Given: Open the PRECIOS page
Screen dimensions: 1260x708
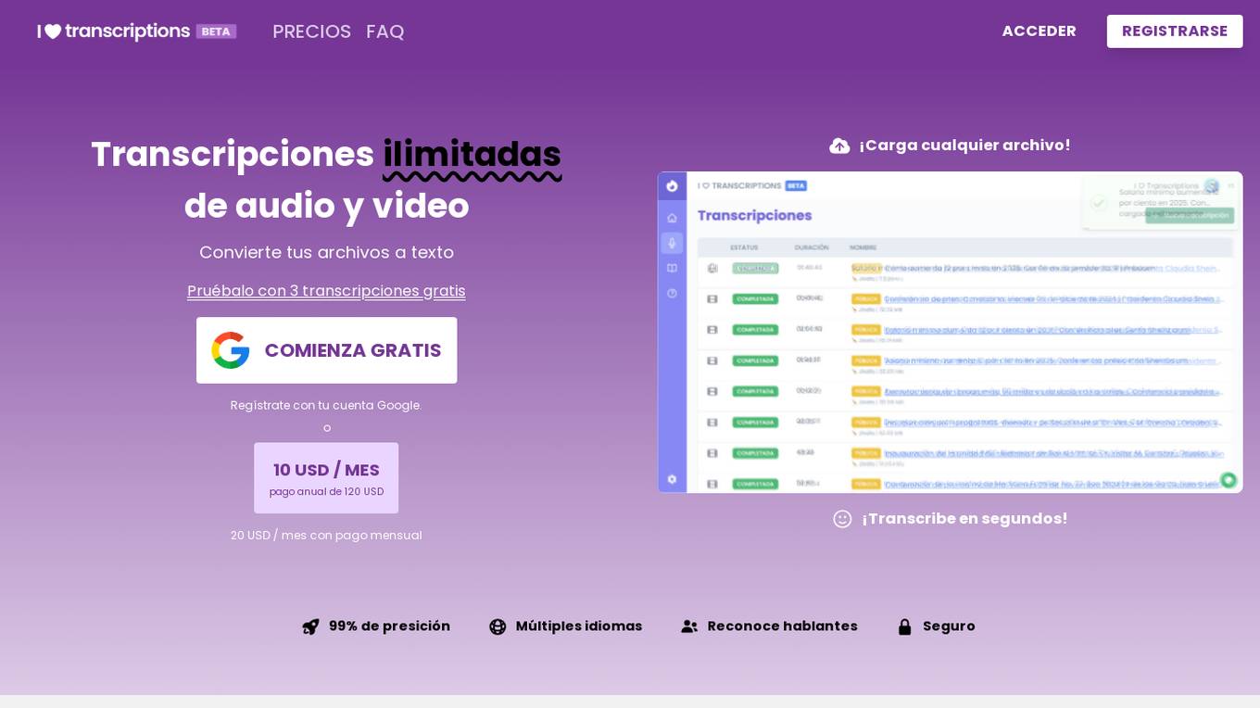Looking at the screenshot, I should [x=311, y=32].
